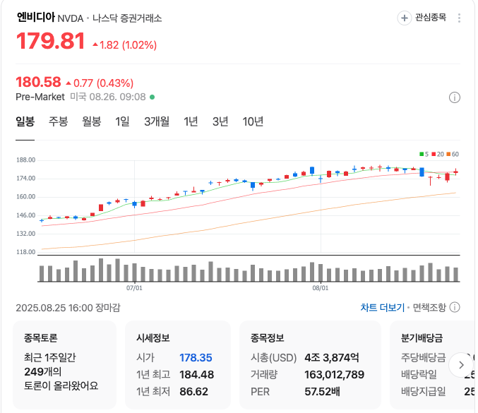Open the three-dot more options menu
Viewport: 478px width, 413px height.
(x=459, y=18)
